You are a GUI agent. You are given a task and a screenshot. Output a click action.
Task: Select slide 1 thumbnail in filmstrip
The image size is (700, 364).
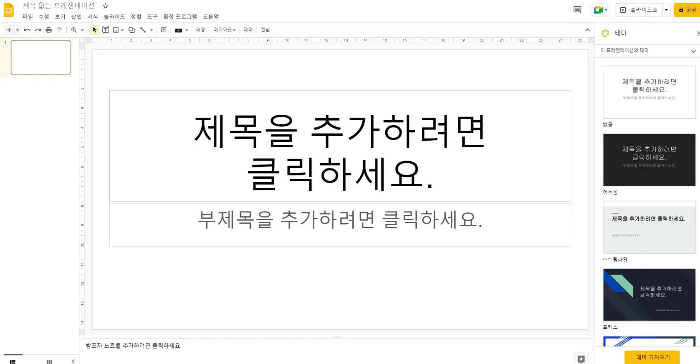(x=41, y=57)
